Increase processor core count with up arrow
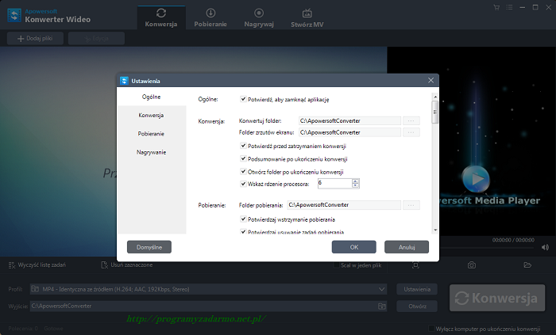 point(355,181)
